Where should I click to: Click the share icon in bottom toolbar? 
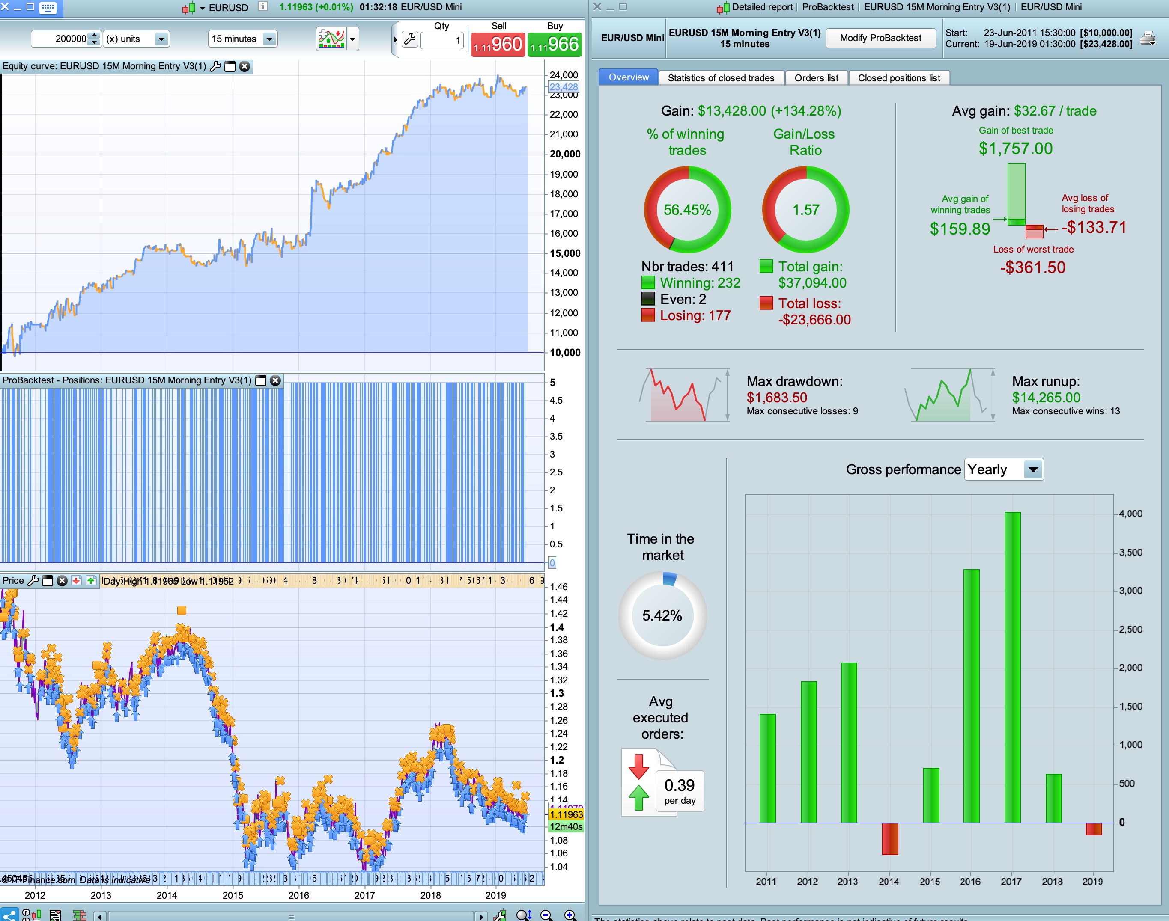click(x=9, y=915)
